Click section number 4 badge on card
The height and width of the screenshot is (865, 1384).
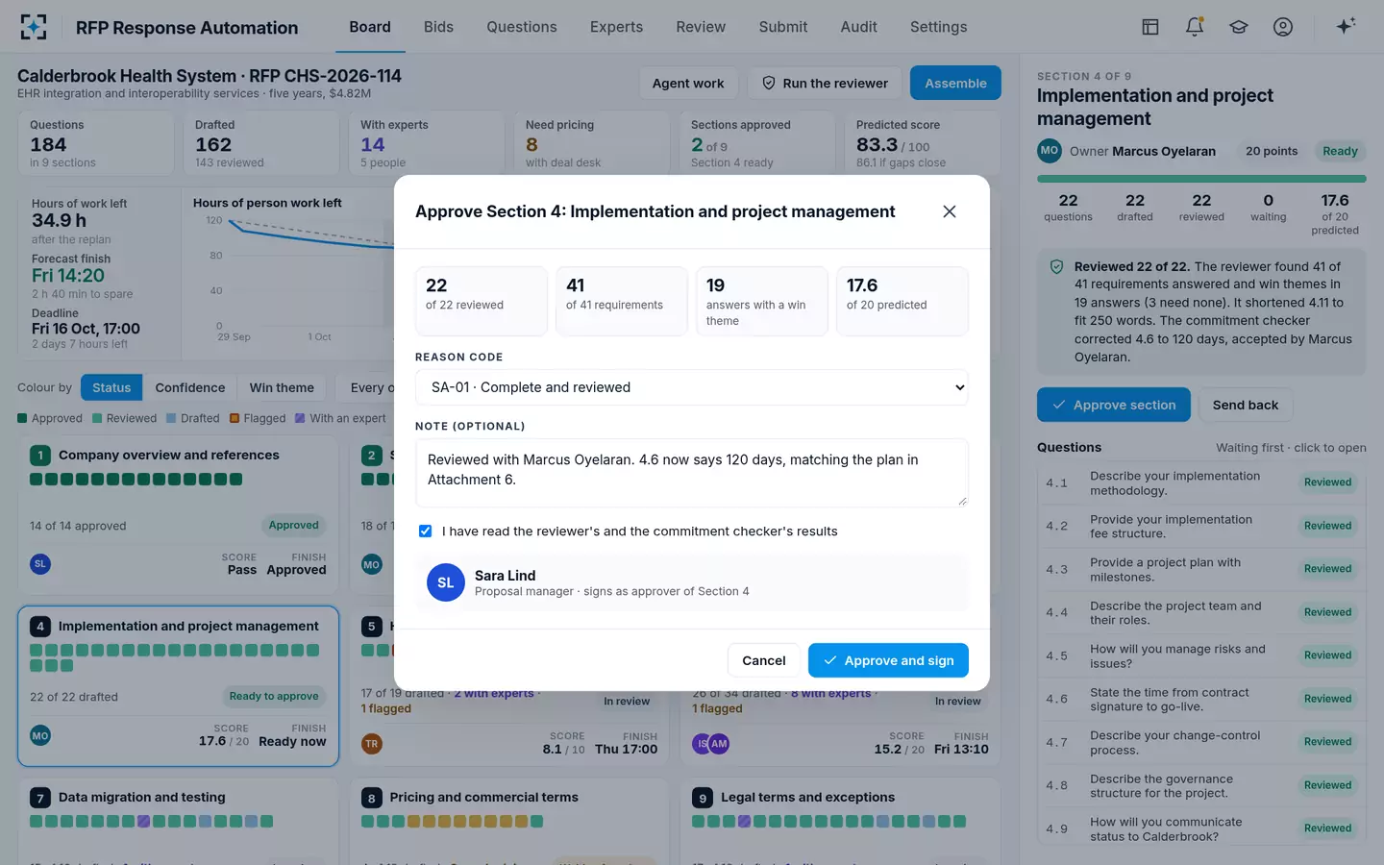click(x=40, y=626)
